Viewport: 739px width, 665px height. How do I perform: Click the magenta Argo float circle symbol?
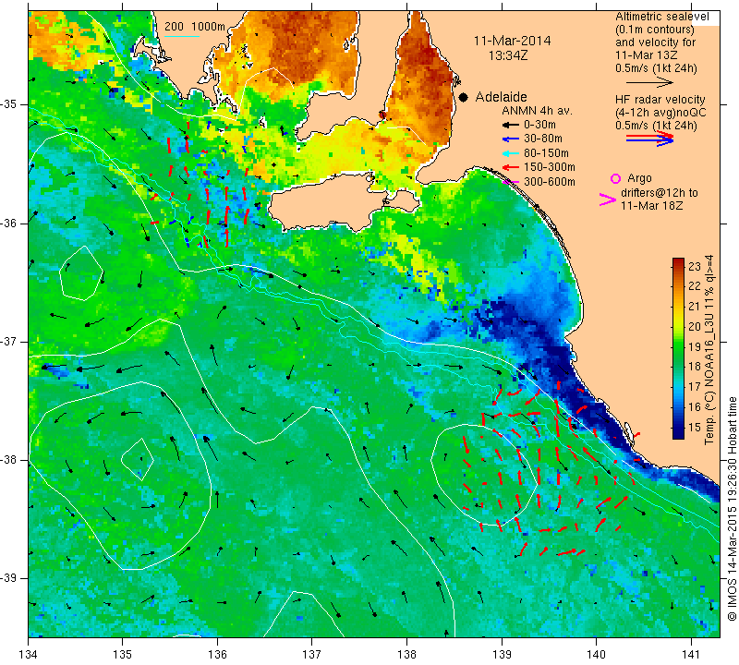(x=615, y=178)
